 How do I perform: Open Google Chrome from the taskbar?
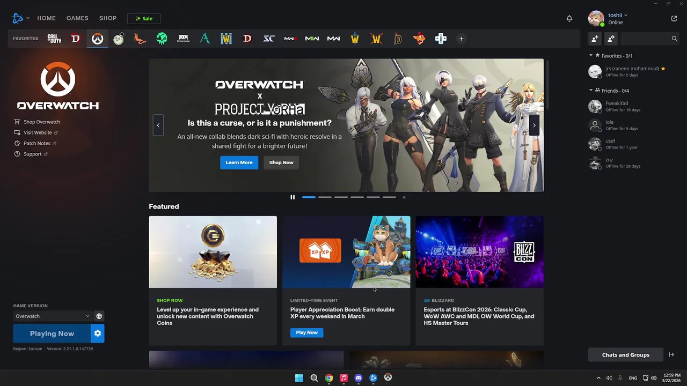[329, 378]
